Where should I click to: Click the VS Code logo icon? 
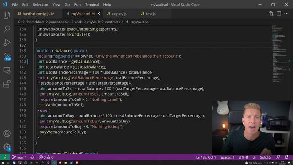pyautogui.click(x=5, y=4)
